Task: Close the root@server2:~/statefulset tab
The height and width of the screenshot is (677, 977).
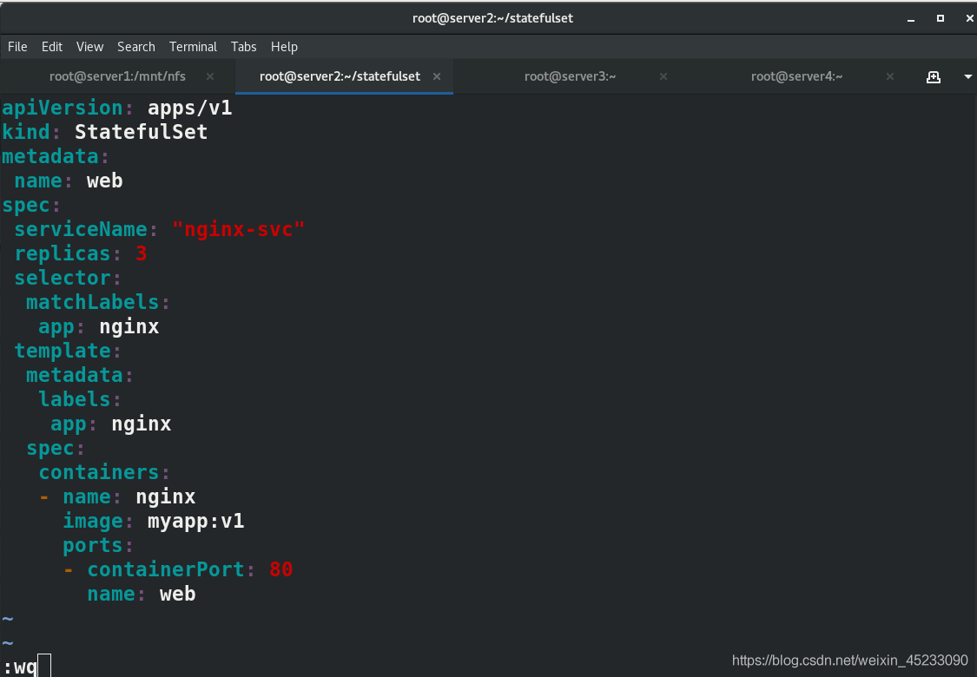Action: point(437,76)
